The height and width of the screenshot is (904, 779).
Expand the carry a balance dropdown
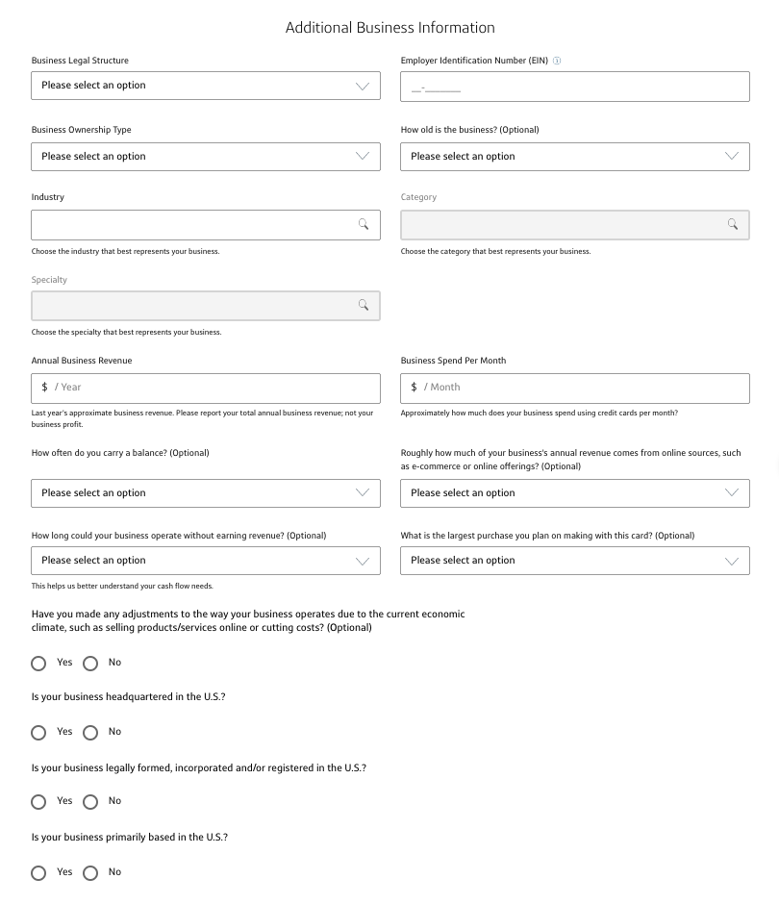(205, 492)
